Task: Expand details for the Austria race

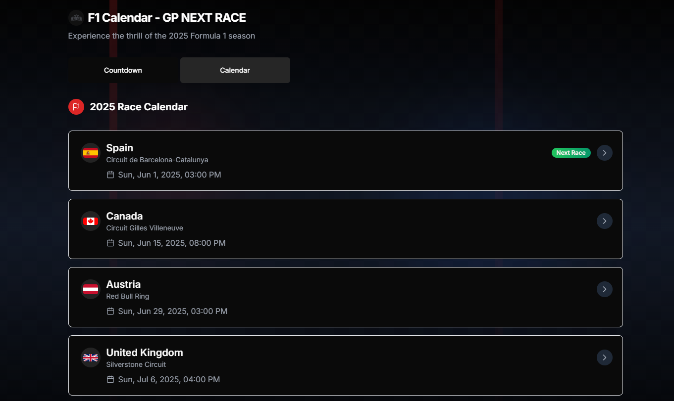Action: 604,289
